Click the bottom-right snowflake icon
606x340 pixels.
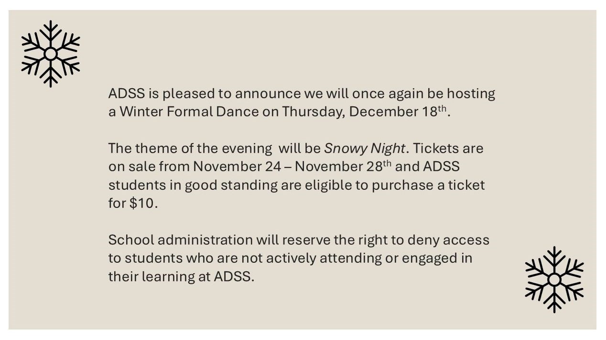coord(554,279)
